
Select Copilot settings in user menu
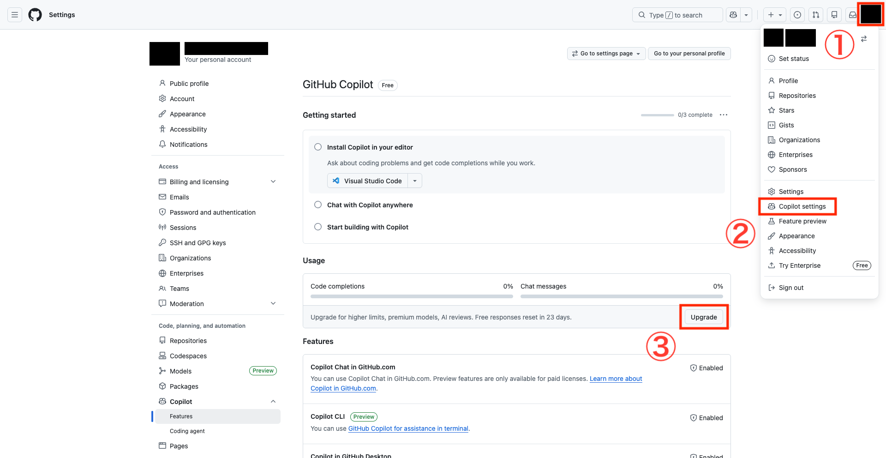pos(802,206)
